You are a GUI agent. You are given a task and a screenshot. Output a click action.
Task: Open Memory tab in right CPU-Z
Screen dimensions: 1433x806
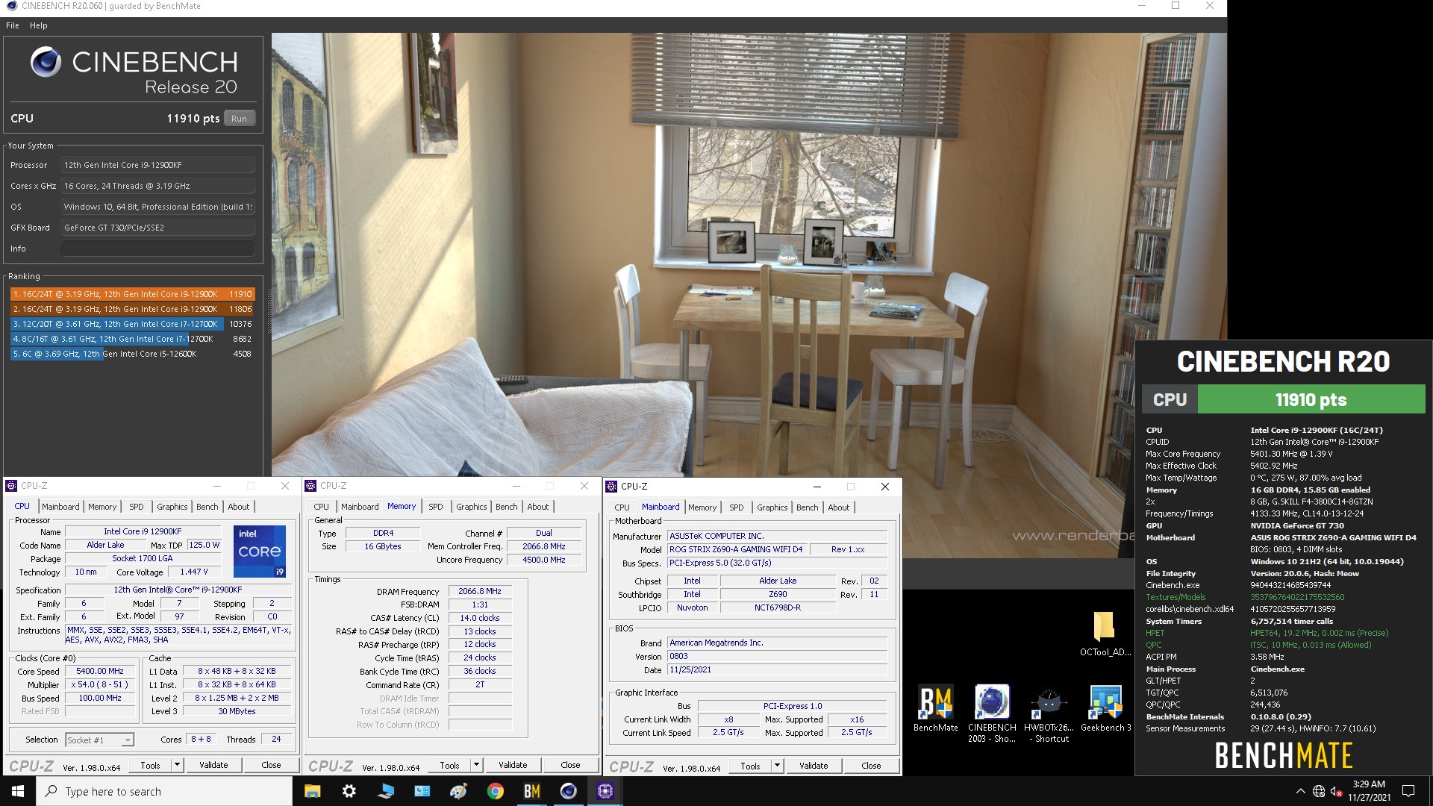(x=702, y=507)
